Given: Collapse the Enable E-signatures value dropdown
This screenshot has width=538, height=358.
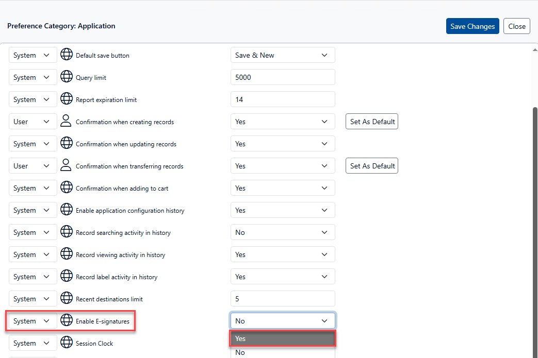Looking at the screenshot, I should click(x=283, y=321).
